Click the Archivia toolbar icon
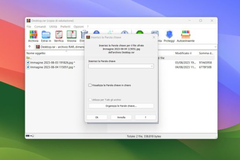Screen dimensions: 240x160 (33, 36)
